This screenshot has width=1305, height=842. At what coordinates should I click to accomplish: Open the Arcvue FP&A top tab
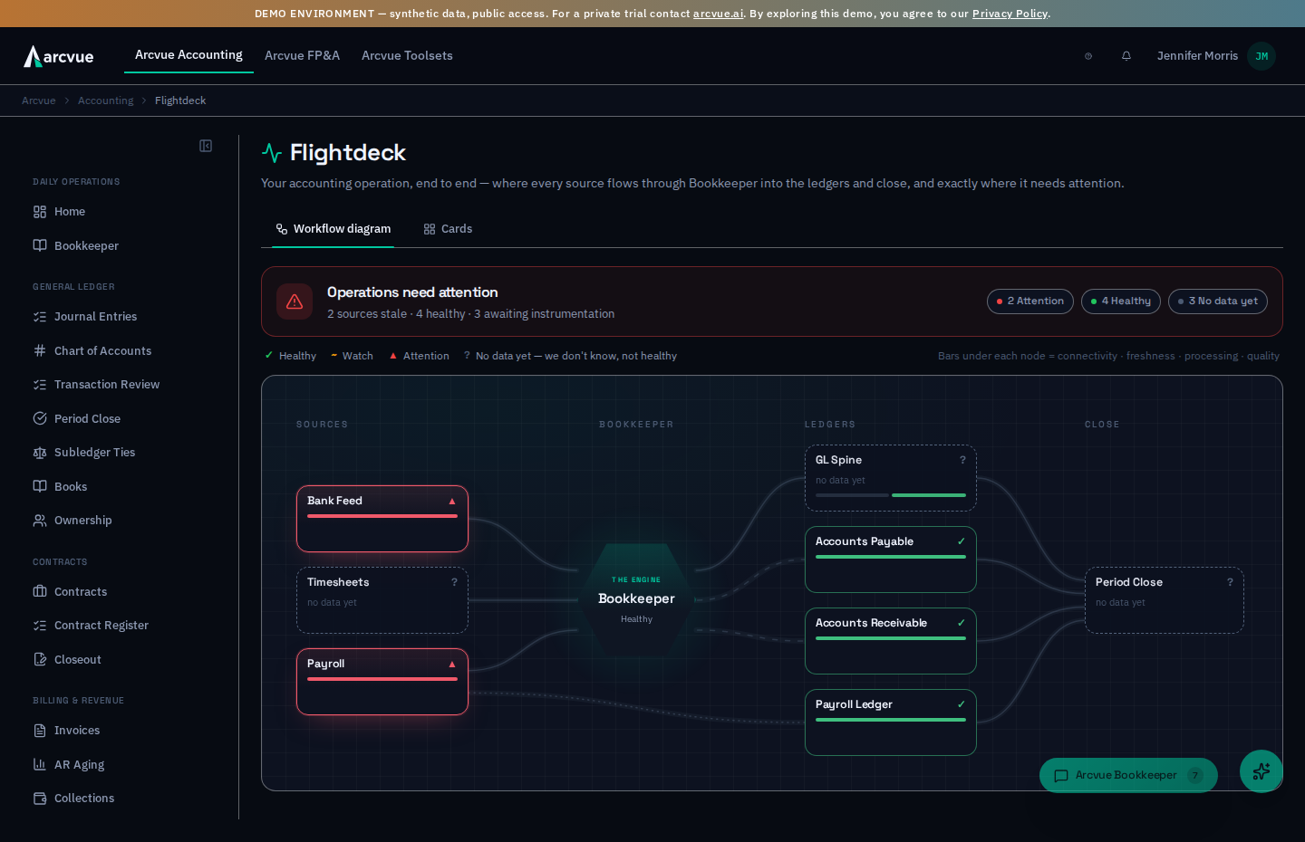pyautogui.click(x=302, y=56)
